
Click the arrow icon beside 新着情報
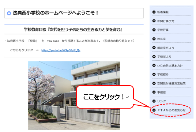(x=154, y=12)
